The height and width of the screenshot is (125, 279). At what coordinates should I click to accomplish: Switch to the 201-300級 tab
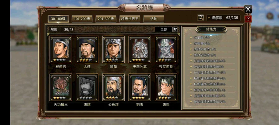[x=106, y=19]
